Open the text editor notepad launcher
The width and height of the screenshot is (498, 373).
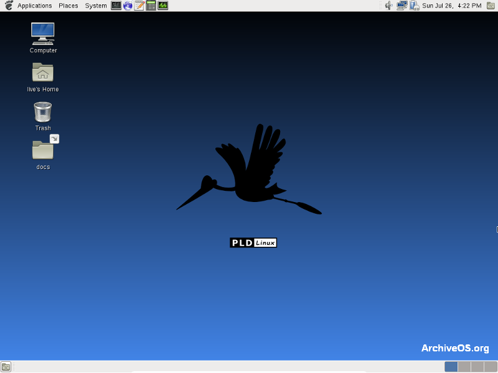[x=139, y=6]
